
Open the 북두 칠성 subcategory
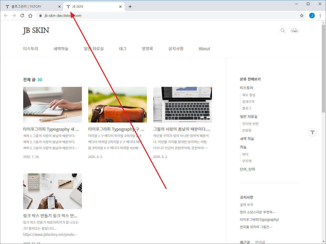[x=249, y=95]
